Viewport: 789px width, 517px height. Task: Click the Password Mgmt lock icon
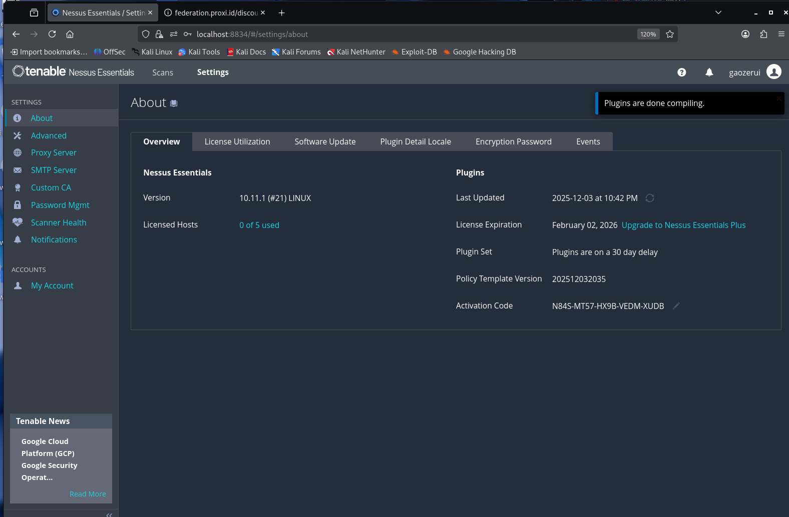(18, 205)
